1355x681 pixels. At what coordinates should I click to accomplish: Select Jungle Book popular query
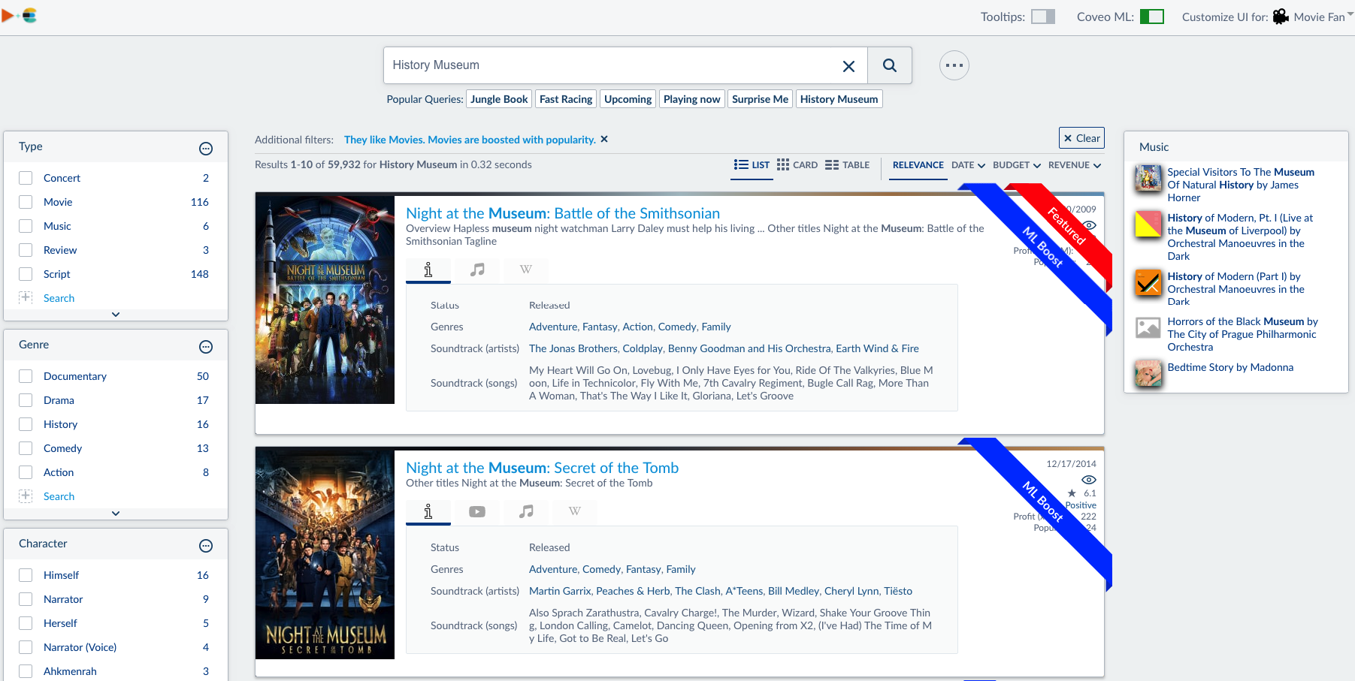[499, 99]
